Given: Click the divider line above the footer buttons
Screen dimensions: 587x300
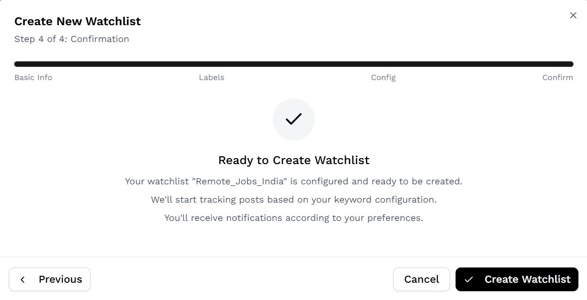Looking at the screenshot, I should pyautogui.click(x=294, y=257).
